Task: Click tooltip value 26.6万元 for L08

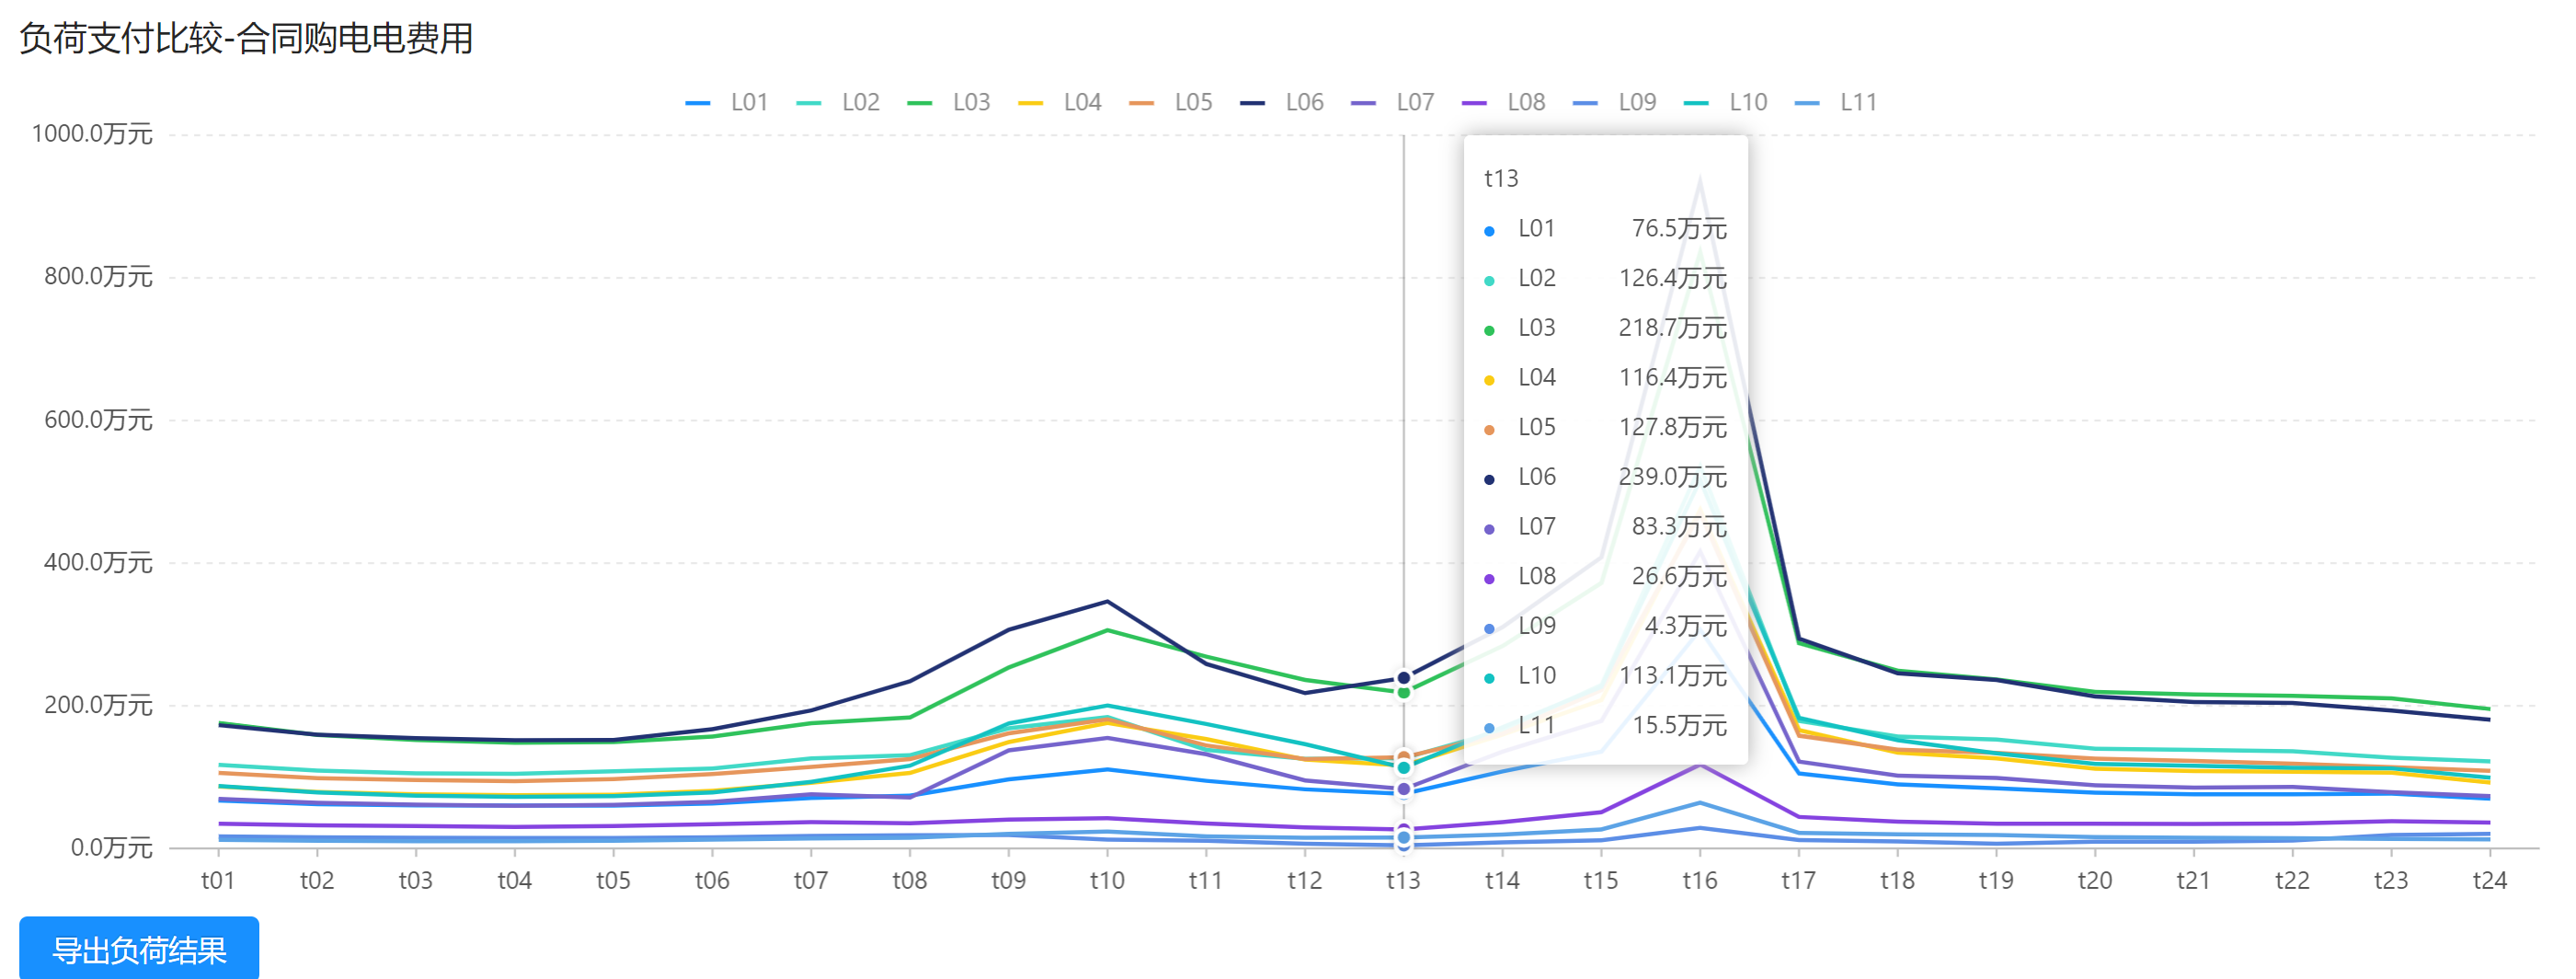Action: pyautogui.click(x=1679, y=576)
